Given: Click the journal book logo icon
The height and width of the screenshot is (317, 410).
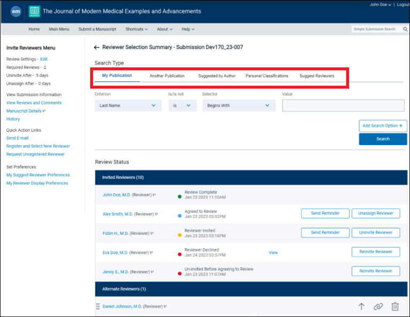Looking at the screenshot, I should tap(34, 11).
